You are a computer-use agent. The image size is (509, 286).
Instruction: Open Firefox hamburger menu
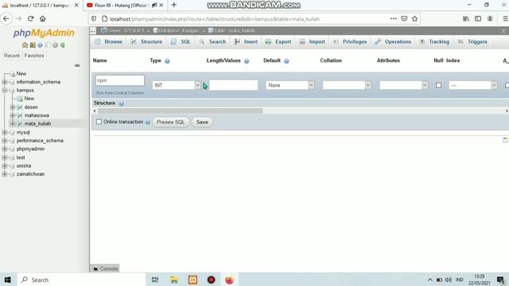[x=505, y=19]
